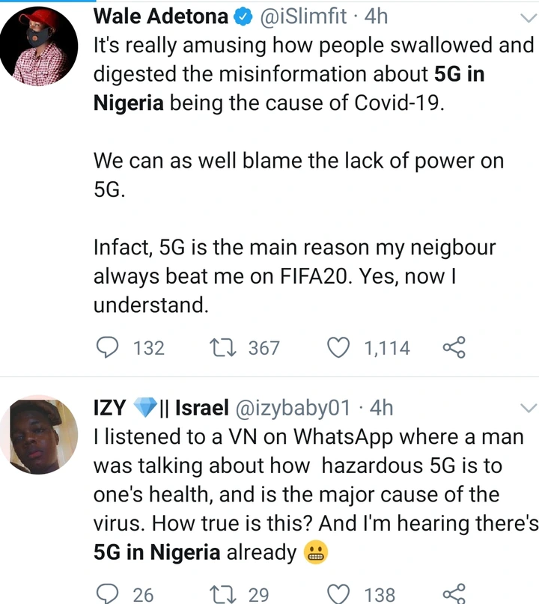Image resolution: width=539 pixels, height=604 pixels.
Task: Open the share icon on Wale Adetona's tweet
Action: (454, 347)
